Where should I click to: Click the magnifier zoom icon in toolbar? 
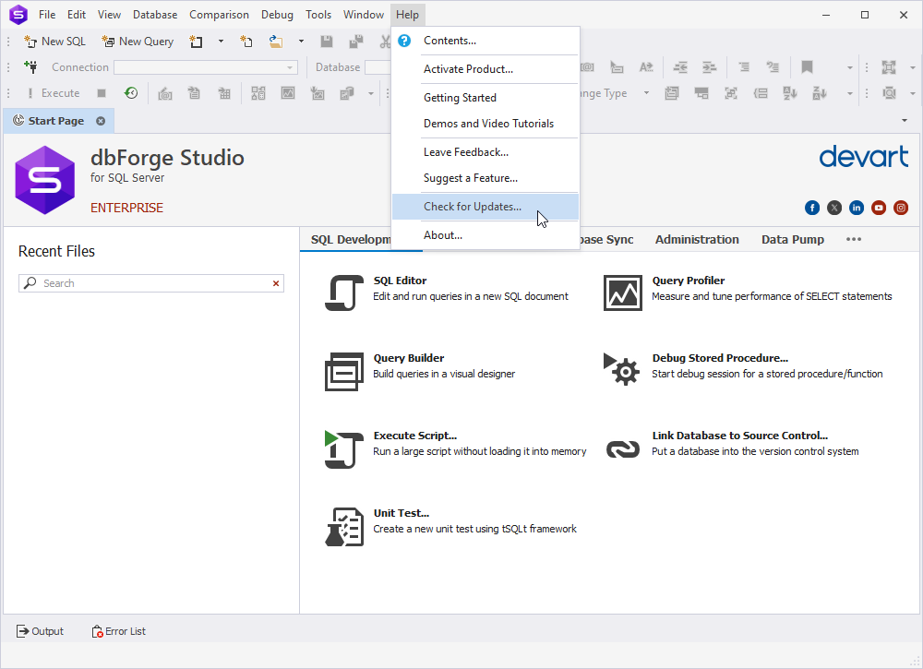tap(888, 93)
